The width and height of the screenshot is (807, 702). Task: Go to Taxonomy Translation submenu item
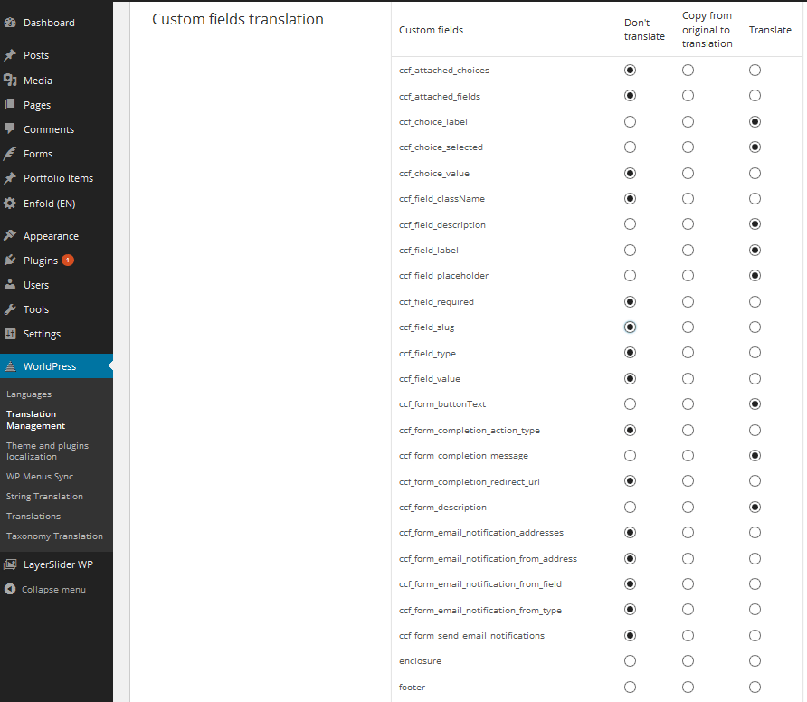(x=54, y=536)
